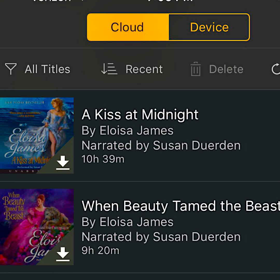
Task: Switch to the Device library tab
Action: (x=209, y=27)
